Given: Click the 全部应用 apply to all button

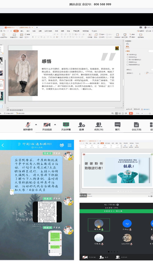Looking at the screenshot, I should (129, 109).
